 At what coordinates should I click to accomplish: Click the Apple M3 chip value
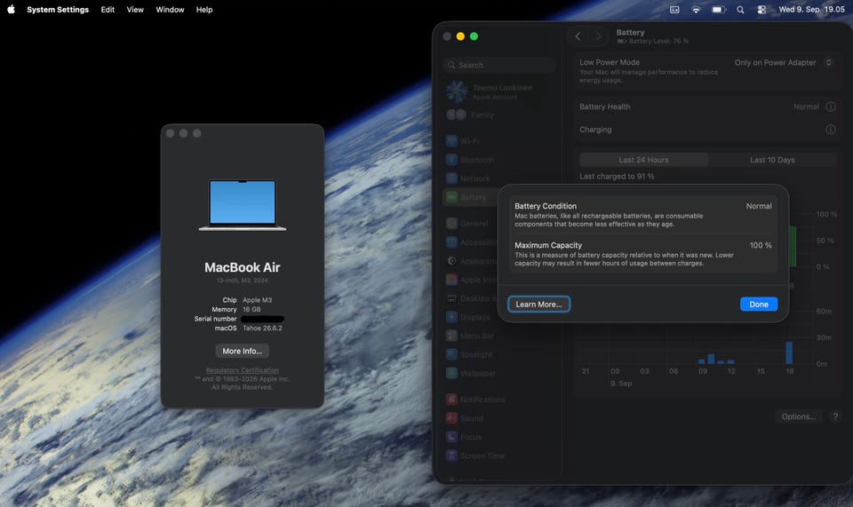tap(258, 300)
